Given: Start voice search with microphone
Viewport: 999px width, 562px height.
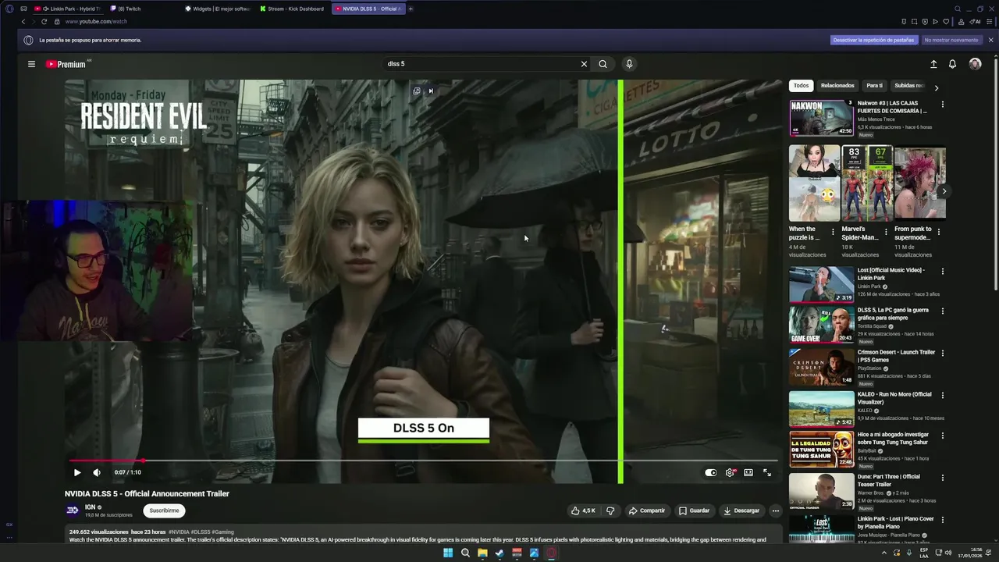Looking at the screenshot, I should pyautogui.click(x=629, y=64).
